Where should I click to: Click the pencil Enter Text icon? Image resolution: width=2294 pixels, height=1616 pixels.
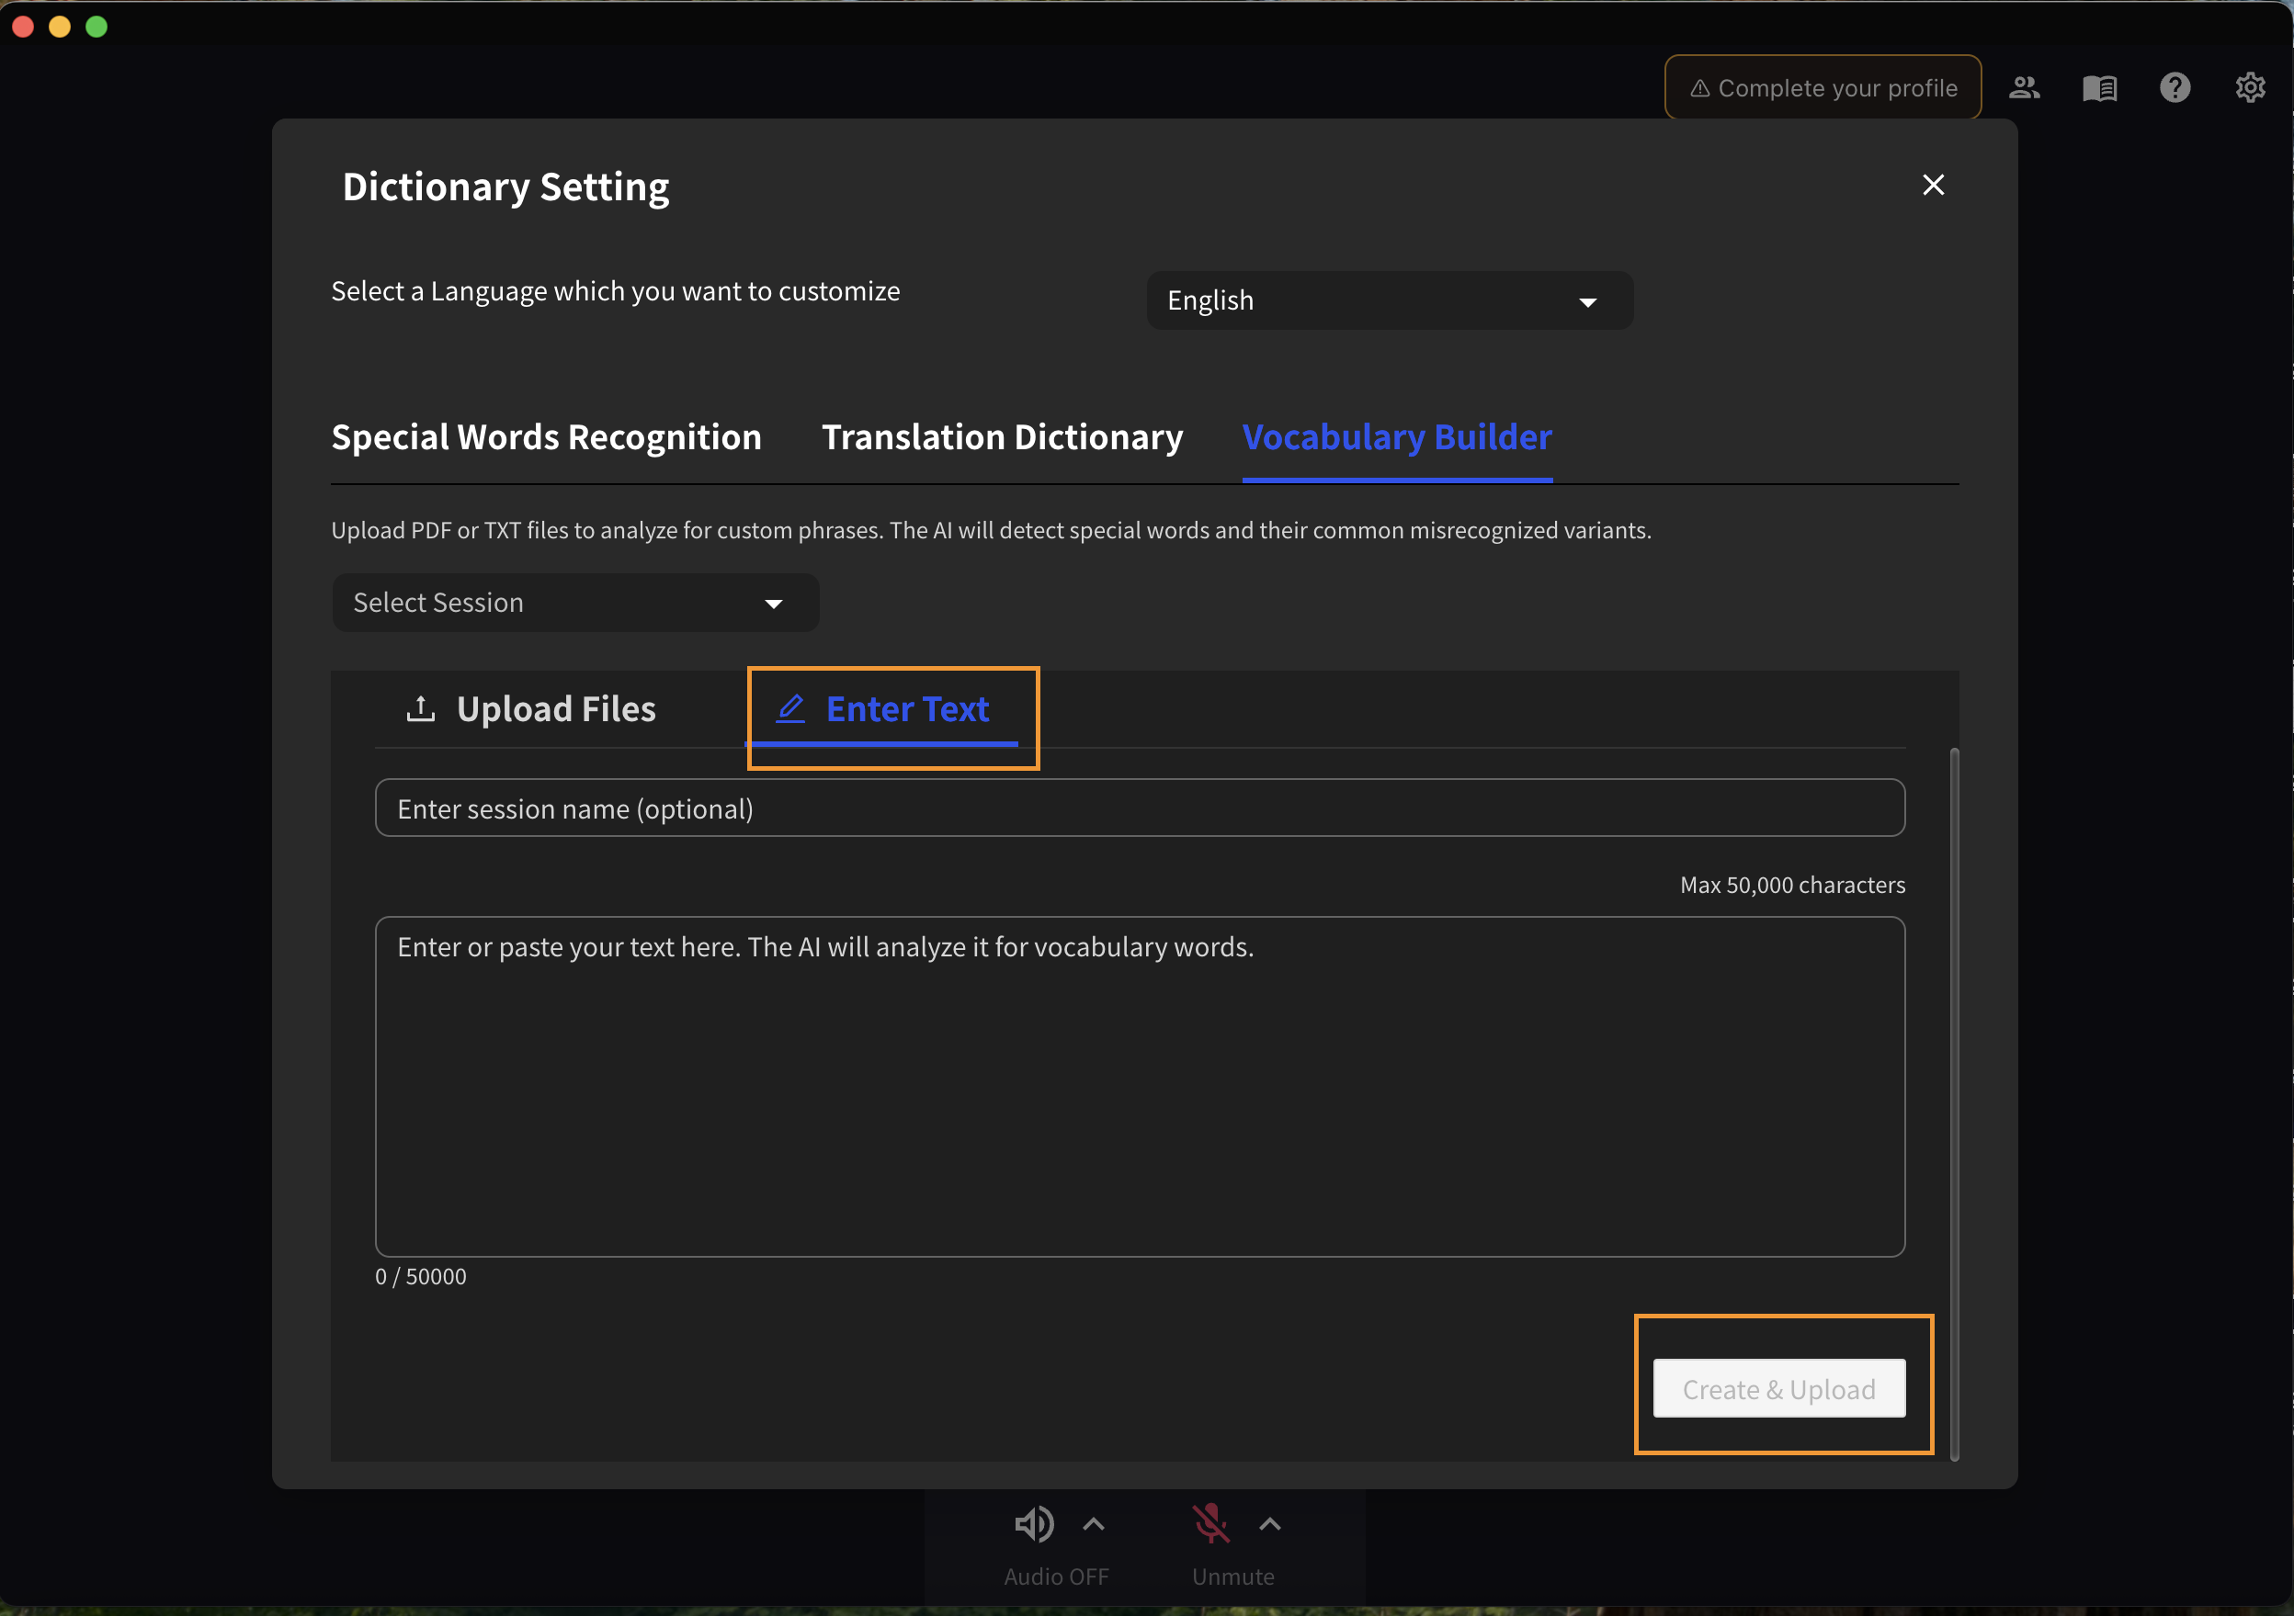pos(790,708)
